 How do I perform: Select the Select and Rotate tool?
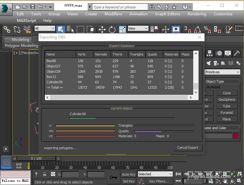coord(112,30)
